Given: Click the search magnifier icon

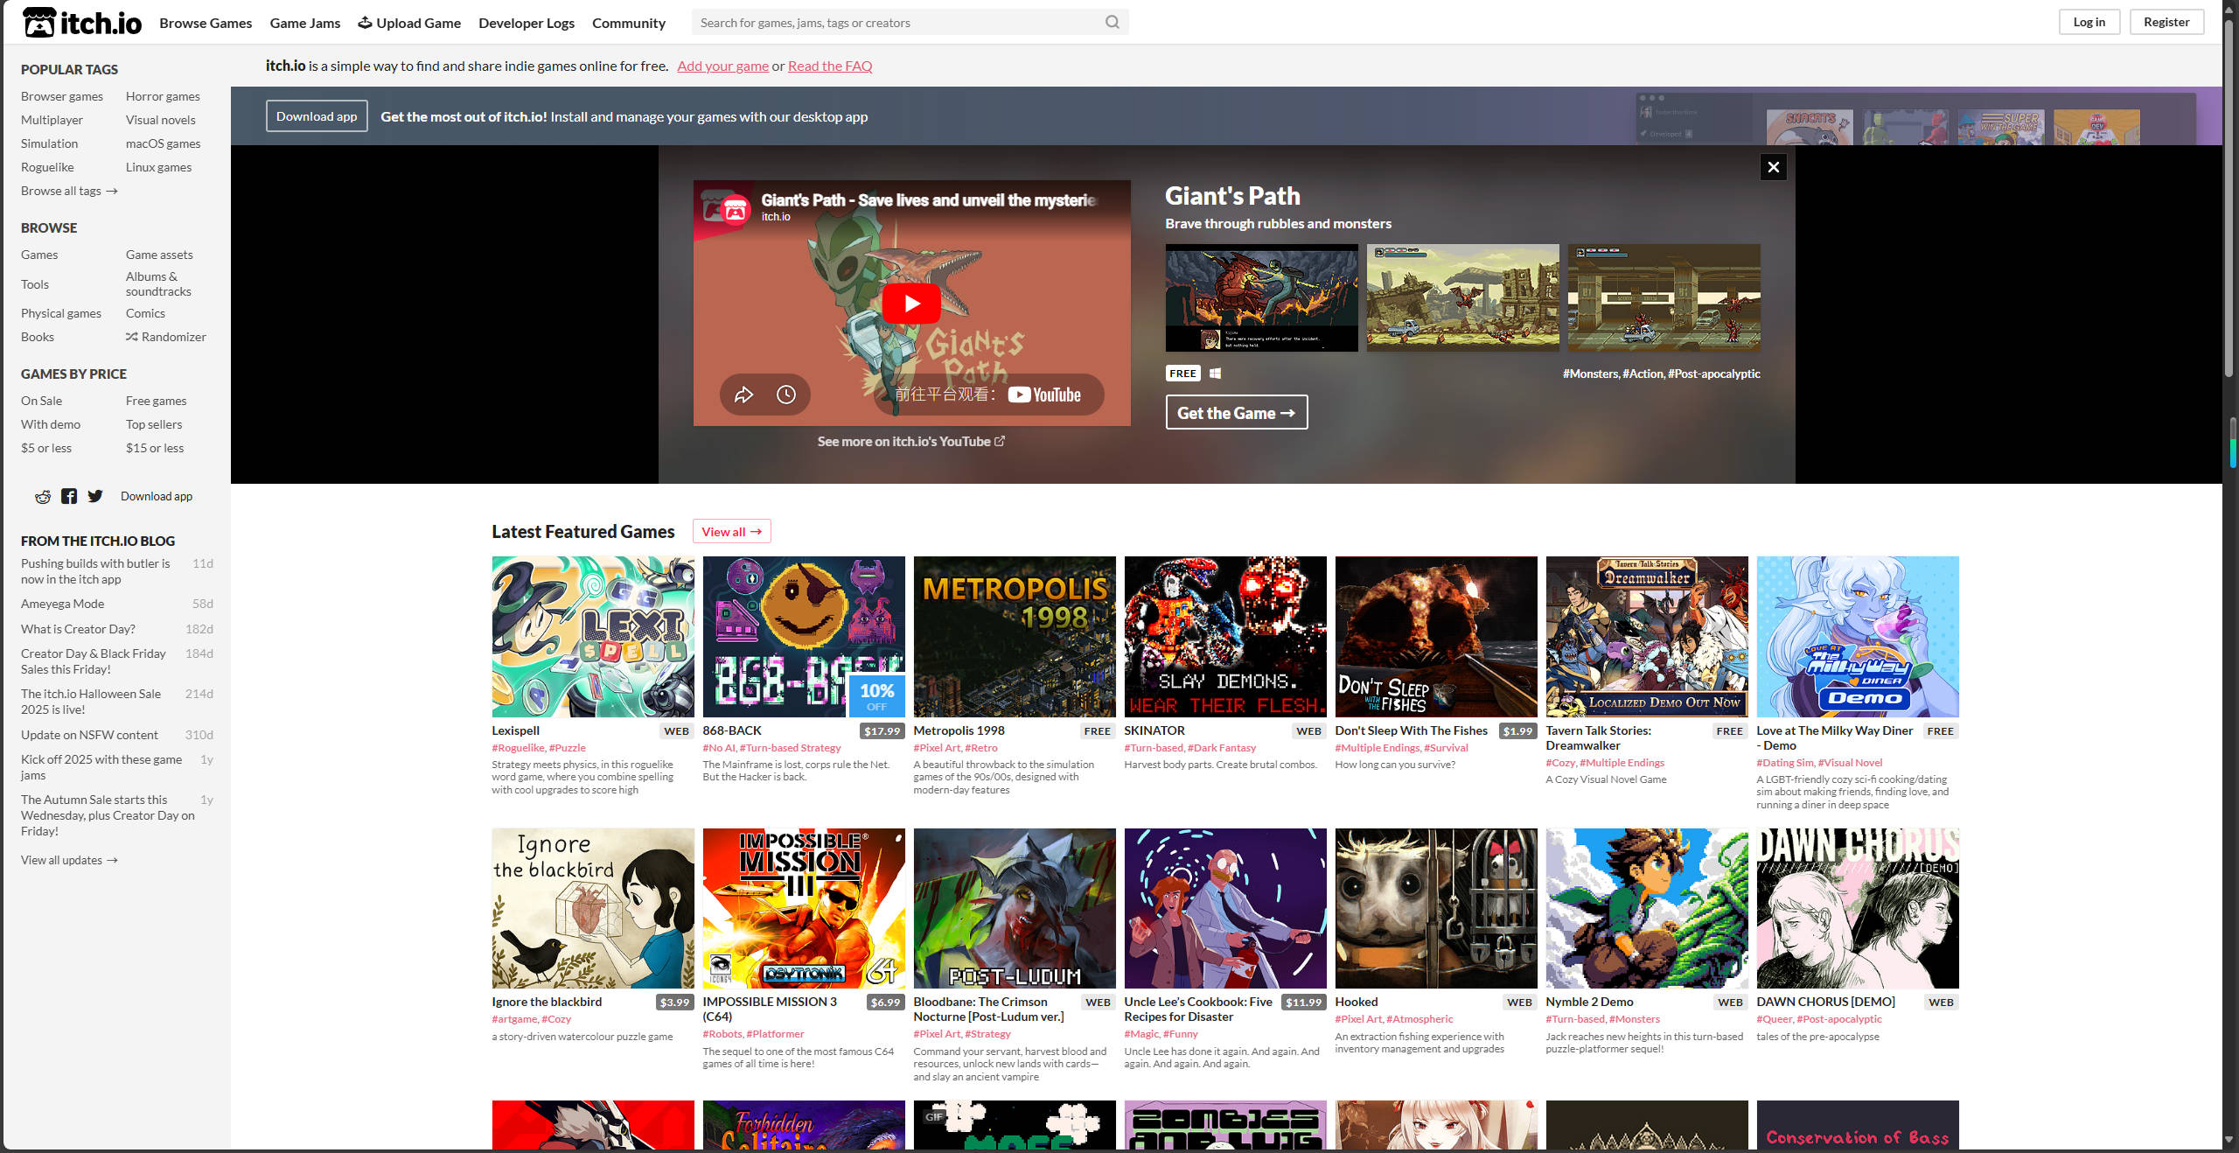Looking at the screenshot, I should click(1112, 23).
